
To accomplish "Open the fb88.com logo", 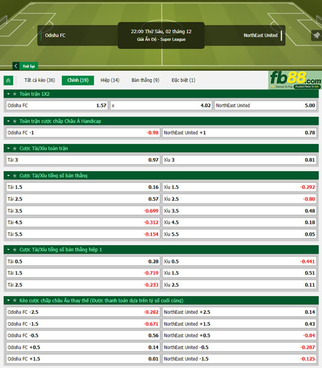I will tap(295, 80).
